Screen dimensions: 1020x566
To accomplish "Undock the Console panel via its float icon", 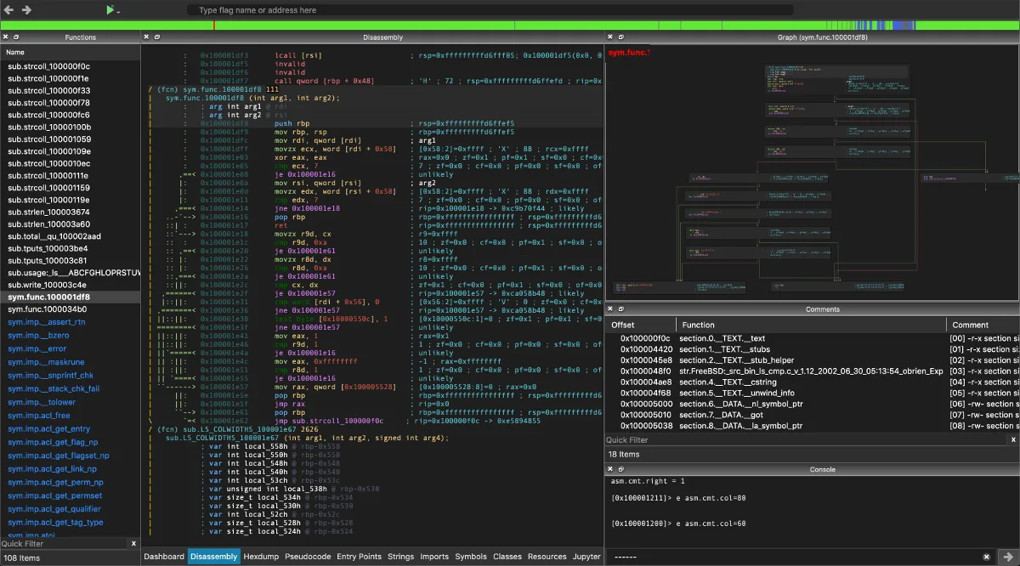I will click(620, 468).
